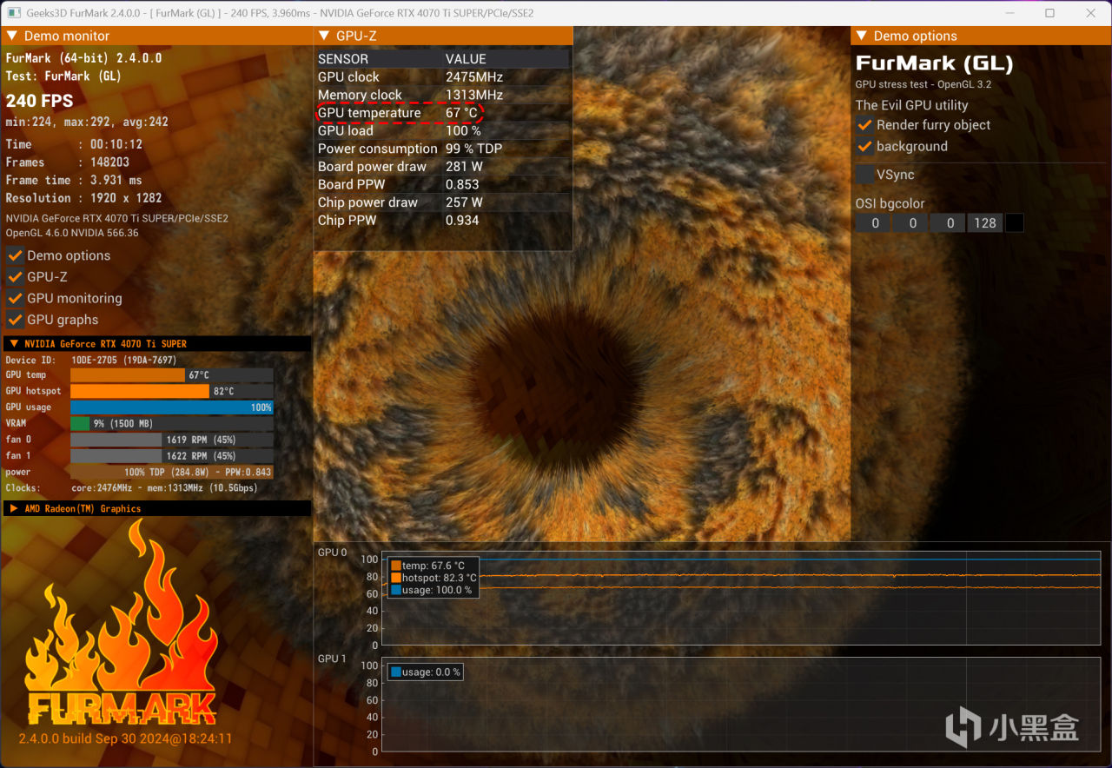Click the temp: 67.6 °C graph legend entry
The width and height of the screenshot is (1112, 768).
427,566
